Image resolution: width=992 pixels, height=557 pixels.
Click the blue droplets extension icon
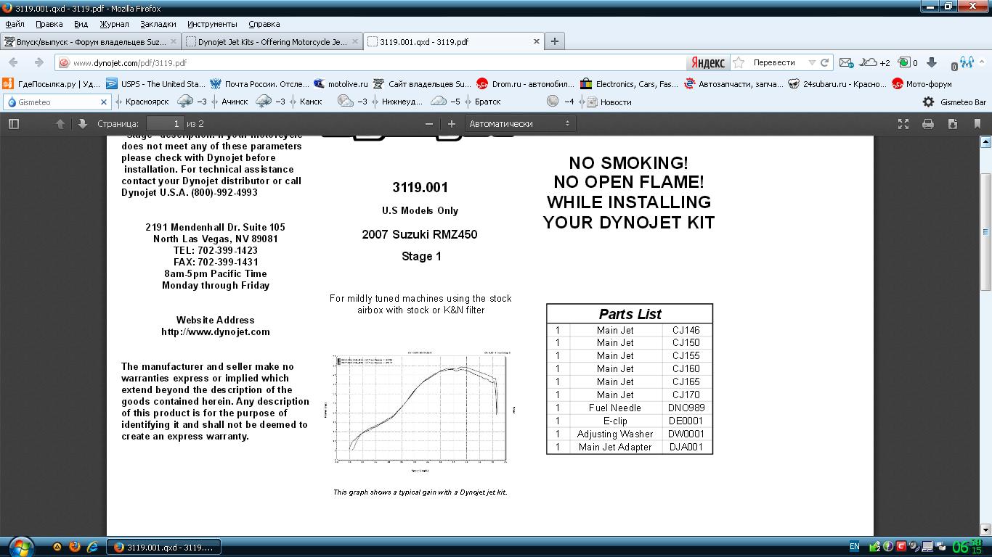[966, 62]
